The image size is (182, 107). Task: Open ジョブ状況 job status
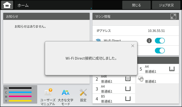(166, 5)
